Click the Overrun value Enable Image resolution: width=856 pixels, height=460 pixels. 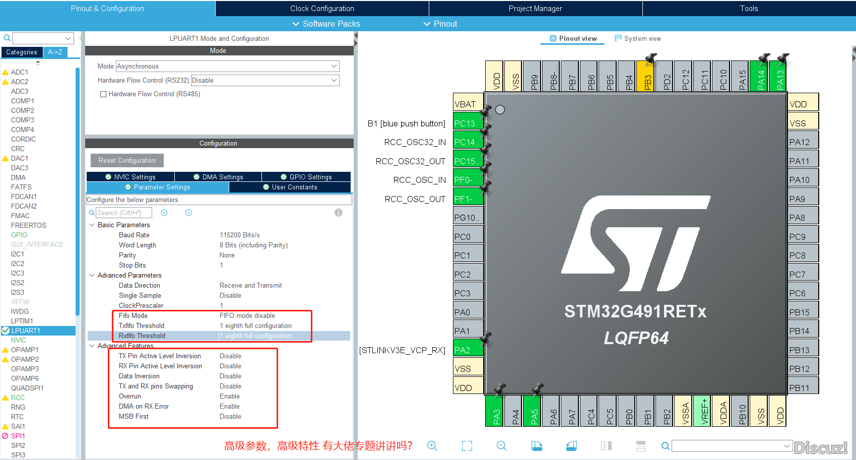point(230,396)
